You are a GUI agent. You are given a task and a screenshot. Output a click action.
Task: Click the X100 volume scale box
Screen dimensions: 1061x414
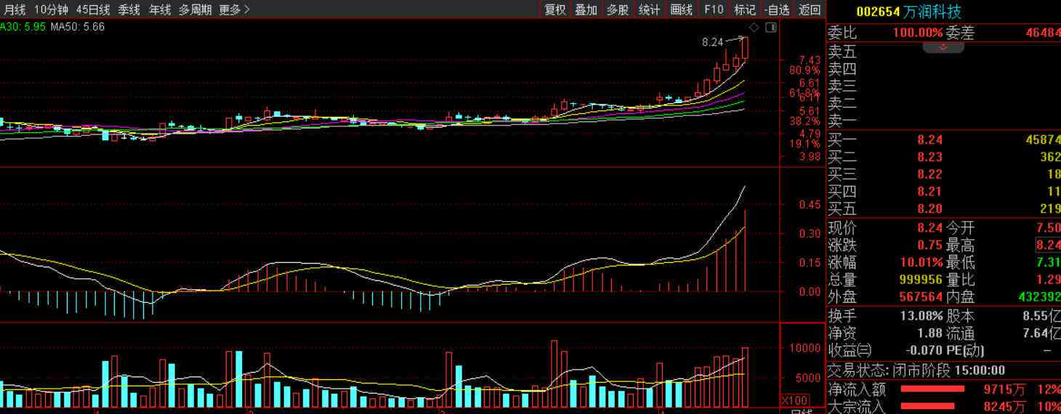pos(795,401)
